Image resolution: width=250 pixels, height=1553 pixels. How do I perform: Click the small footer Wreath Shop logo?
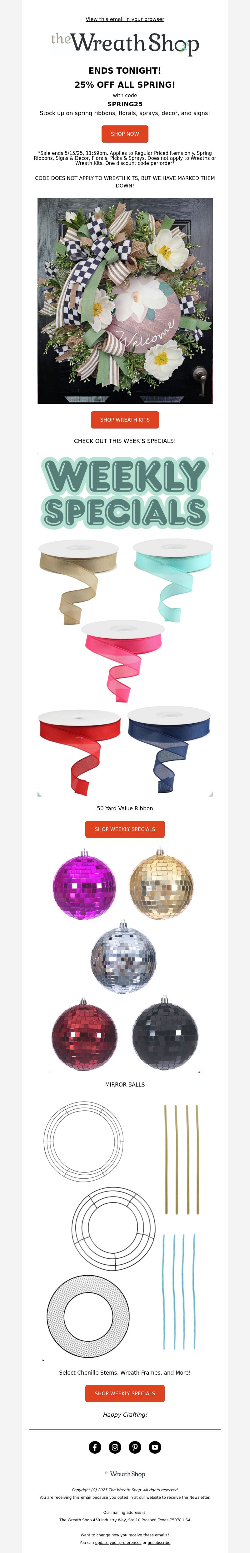tap(125, 1473)
